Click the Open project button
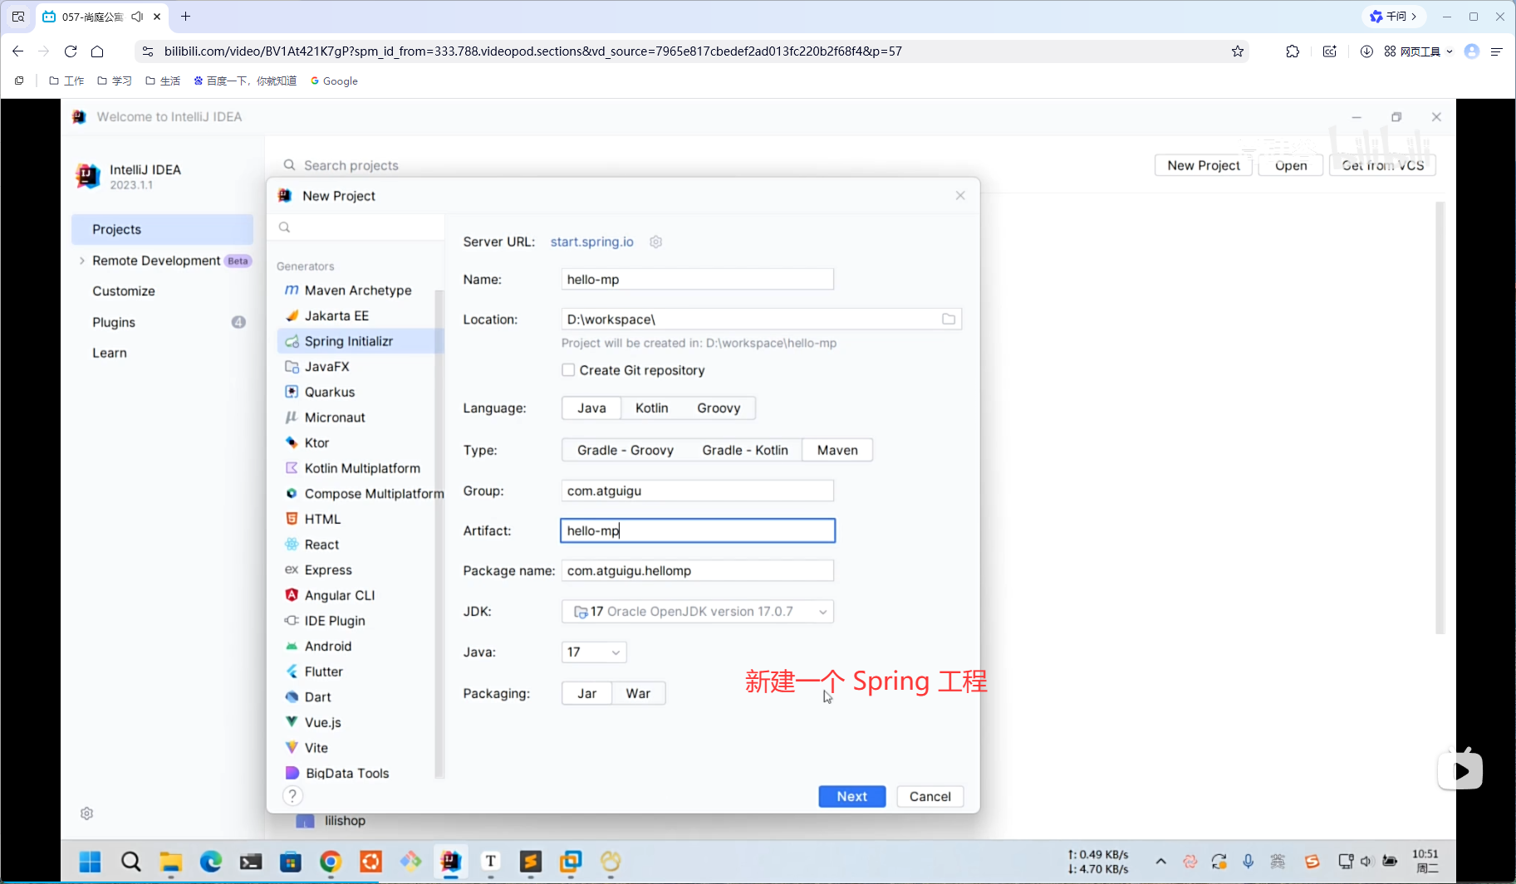Image resolution: width=1516 pixels, height=884 pixels. click(x=1291, y=165)
